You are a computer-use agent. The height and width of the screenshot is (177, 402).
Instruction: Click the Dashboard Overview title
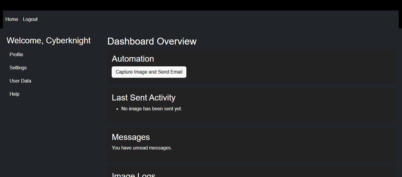pos(152,41)
